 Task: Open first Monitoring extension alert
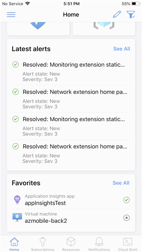pos(71,71)
